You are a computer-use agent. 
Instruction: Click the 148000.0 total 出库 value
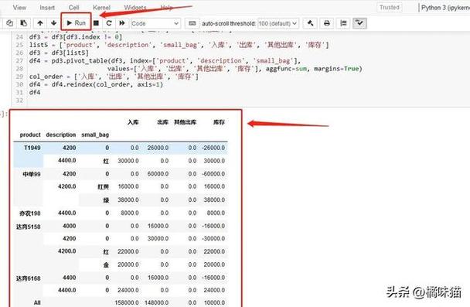156,303
